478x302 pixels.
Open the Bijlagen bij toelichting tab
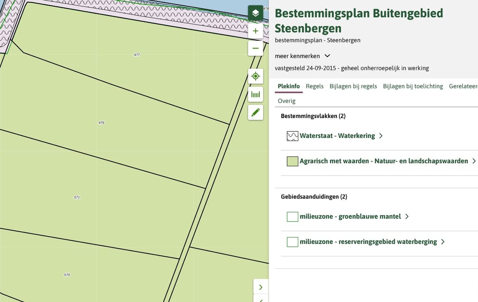(x=413, y=86)
